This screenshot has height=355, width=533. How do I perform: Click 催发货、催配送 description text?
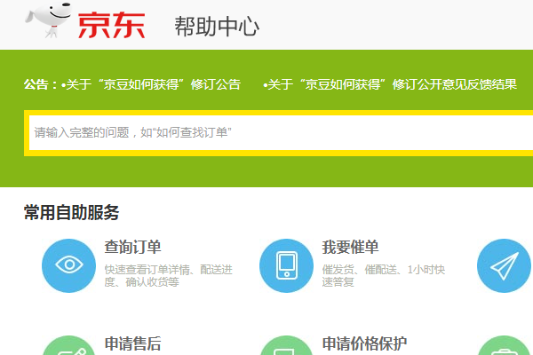[x=384, y=275]
